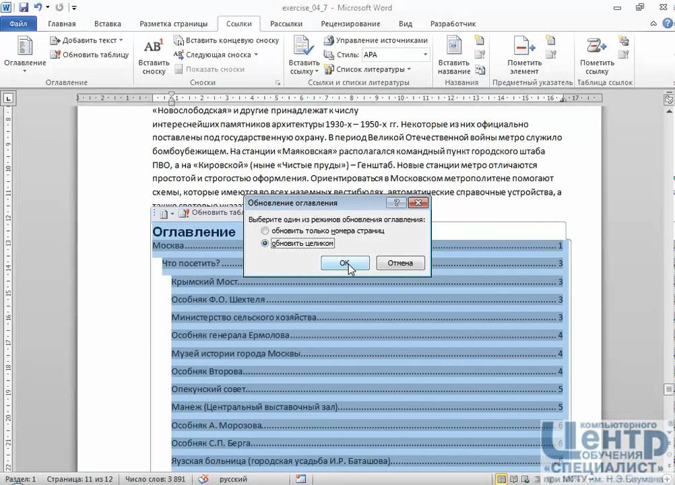Image resolution: width=675 pixels, height=485 pixels.
Task: Click the Вставить сноску AB¹ icon
Action: point(154,46)
